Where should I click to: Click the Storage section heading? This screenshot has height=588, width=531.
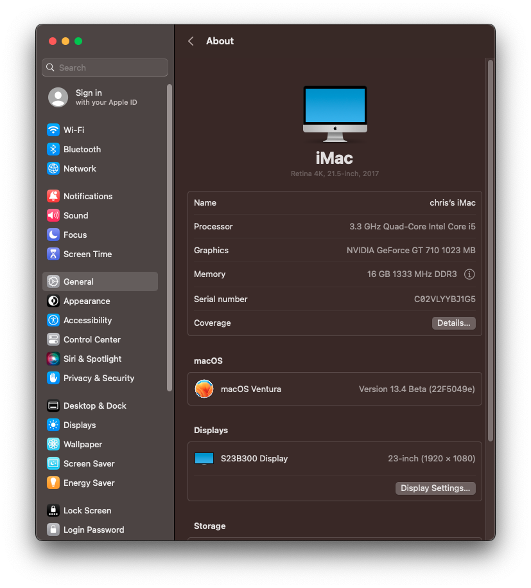(209, 526)
